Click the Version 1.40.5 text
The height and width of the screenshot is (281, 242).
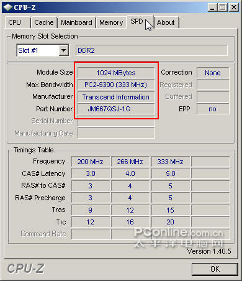[209, 251]
